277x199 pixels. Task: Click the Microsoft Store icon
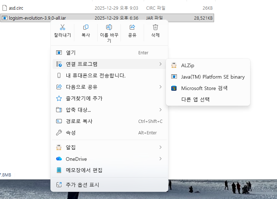coord(174,88)
